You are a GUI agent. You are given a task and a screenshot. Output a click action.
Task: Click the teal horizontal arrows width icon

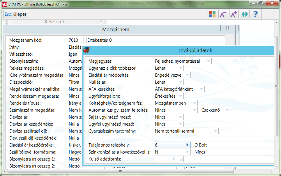(245, 14)
